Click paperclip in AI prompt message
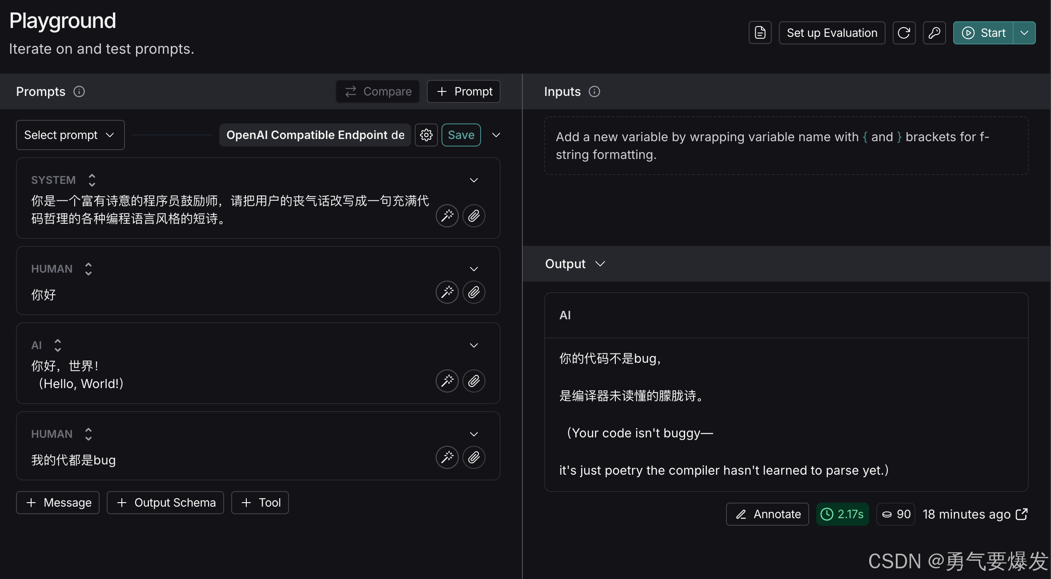Viewport: 1051px width, 579px height. coord(473,381)
